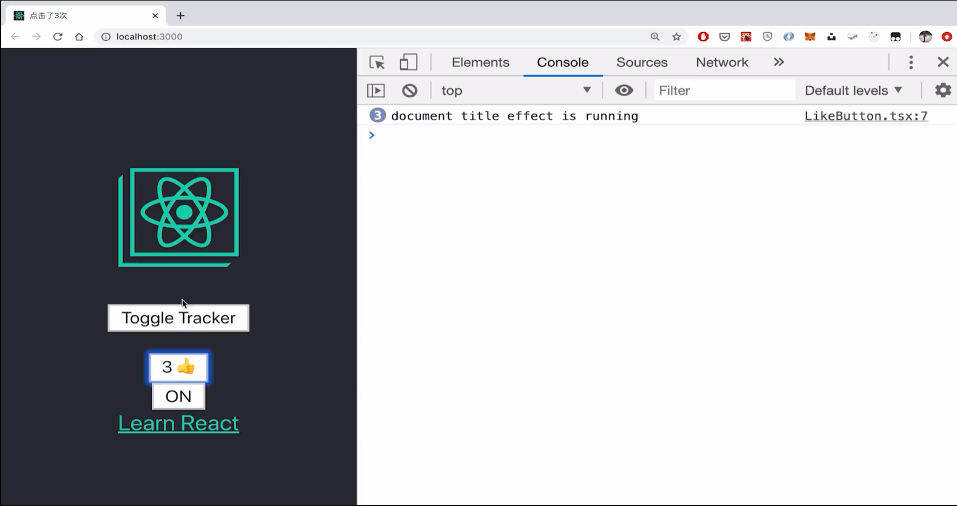Show the console sidebar

pyautogui.click(x=376, y=91)
